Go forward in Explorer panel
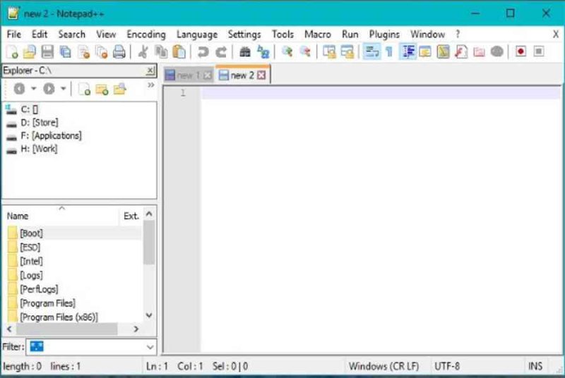Image resolution: width=565 pixels, height=378 pixels. [x=49, y=88]
